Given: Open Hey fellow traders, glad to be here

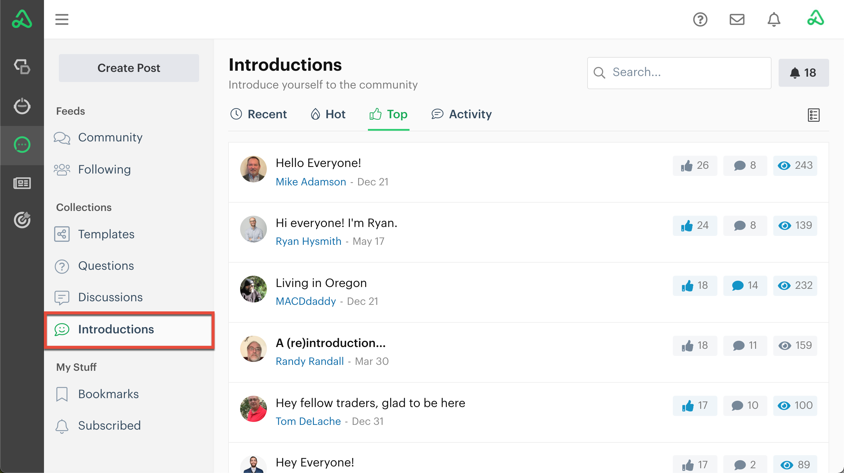Looking at the screenshot, I should click(x=370, y=403).
